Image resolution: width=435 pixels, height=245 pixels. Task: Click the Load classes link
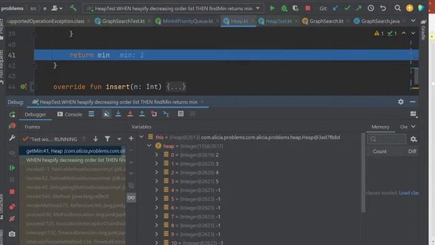click(x=409, y=193)
